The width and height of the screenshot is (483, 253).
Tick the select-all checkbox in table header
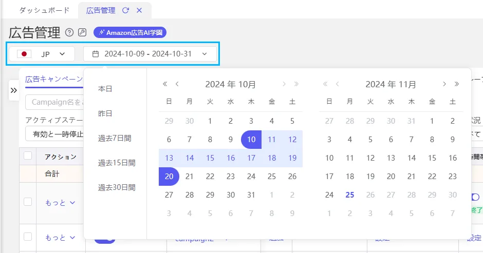tap(28, 155)
